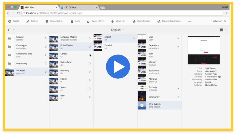
Task: Expand the Campaigns chevron
Action: click(x=46, y=47)
